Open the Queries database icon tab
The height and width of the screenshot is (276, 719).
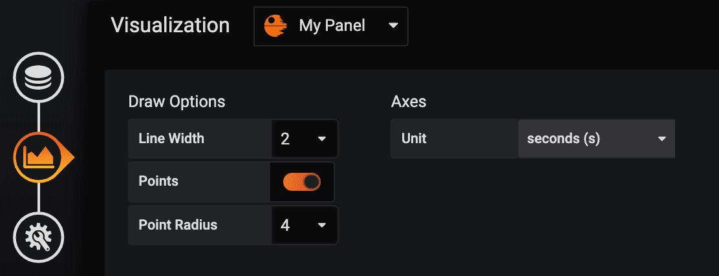pos(38,78)
